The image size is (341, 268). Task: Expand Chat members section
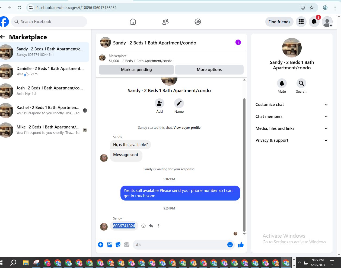tap(292, 117)
